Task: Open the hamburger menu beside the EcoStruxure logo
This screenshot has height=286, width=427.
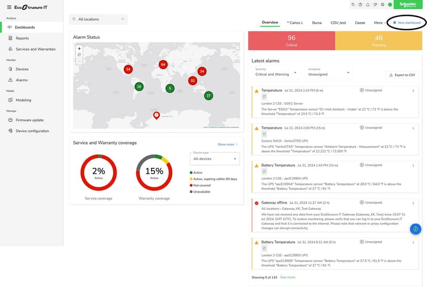Action: tap(9, 7)
